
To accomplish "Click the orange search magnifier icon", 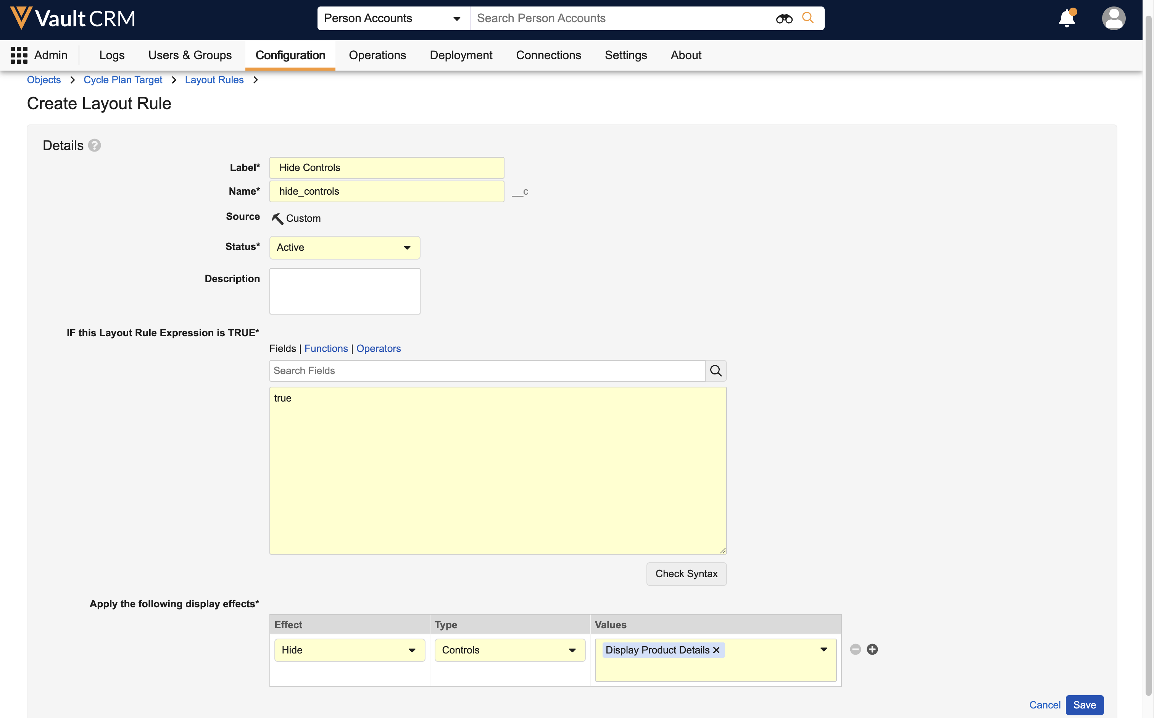I will pos(807,18).
